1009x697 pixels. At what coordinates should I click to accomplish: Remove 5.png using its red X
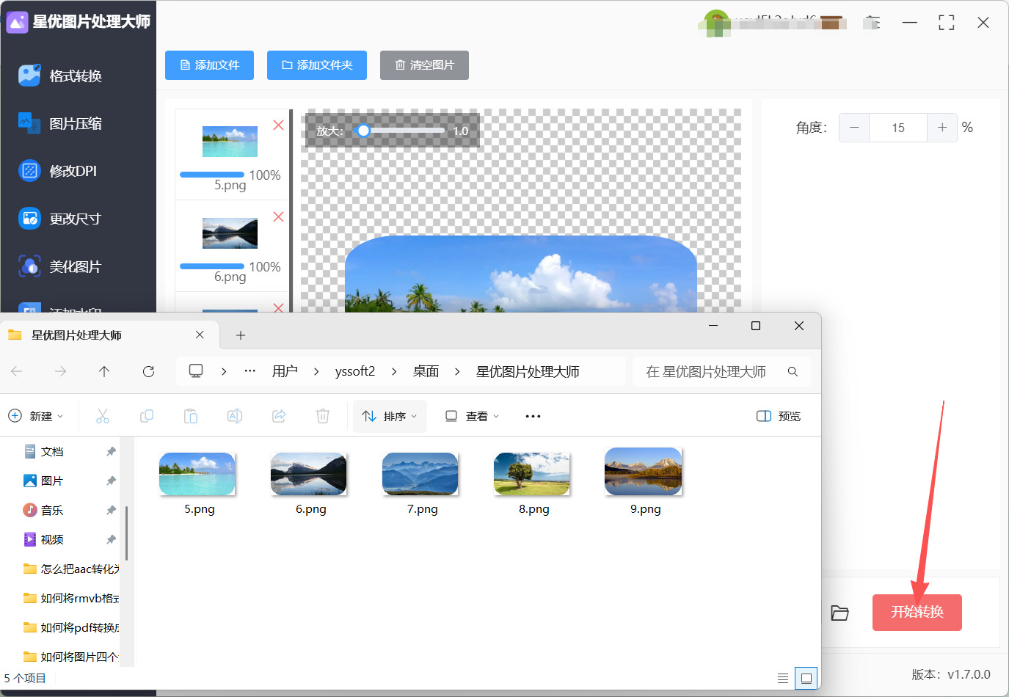point(278,125)
